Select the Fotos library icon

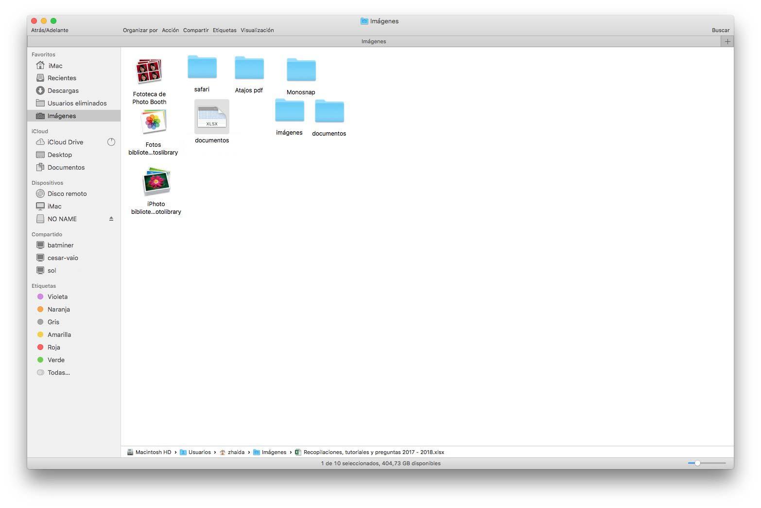pyautogui.click(x=153, y=122)
